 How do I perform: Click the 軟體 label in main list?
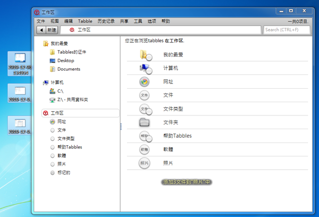(168, 149)
